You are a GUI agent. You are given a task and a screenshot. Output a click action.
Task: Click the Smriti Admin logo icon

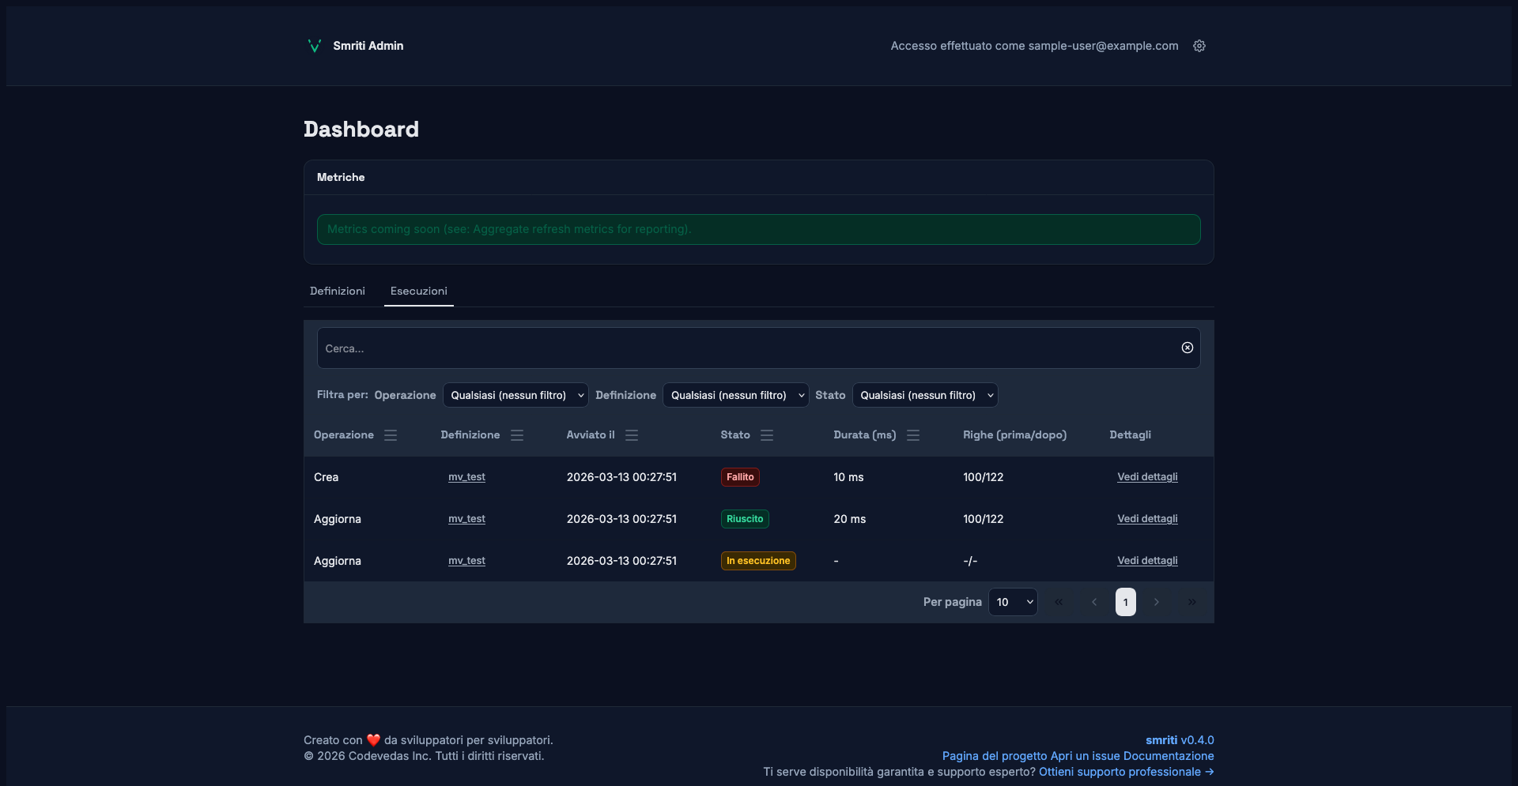coord(314,46)
